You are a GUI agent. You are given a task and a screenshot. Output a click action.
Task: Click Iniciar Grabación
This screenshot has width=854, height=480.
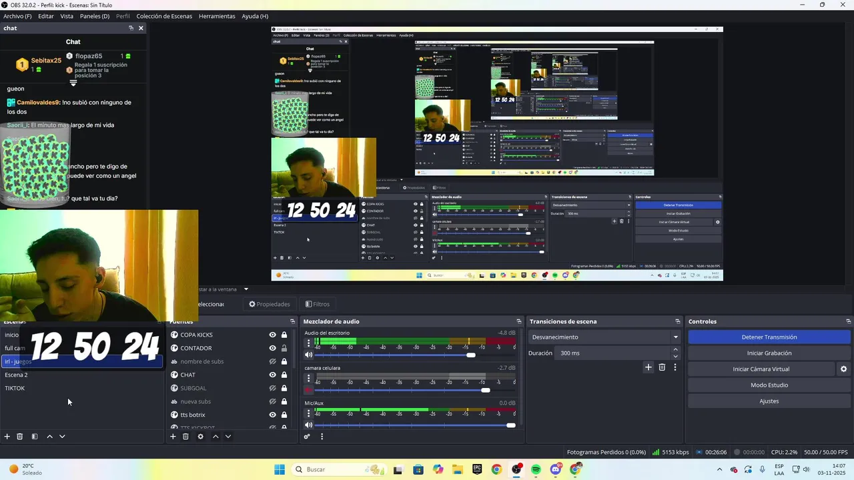click(x=769, y=353)
